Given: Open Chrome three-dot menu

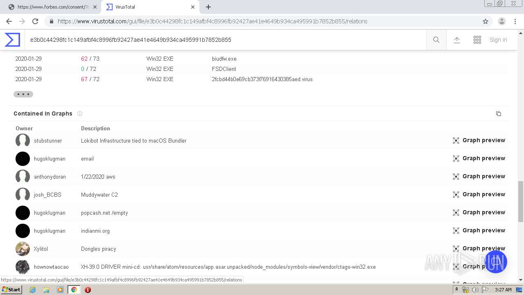Looking at the screenshot, I should (x=515, y=21).
